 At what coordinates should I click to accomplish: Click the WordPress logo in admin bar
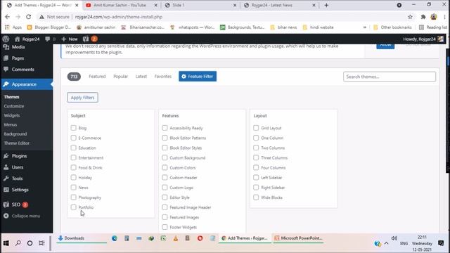[6, 39]
